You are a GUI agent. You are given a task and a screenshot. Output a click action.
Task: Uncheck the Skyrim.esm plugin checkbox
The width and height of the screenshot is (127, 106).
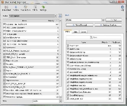pos(68,46)
